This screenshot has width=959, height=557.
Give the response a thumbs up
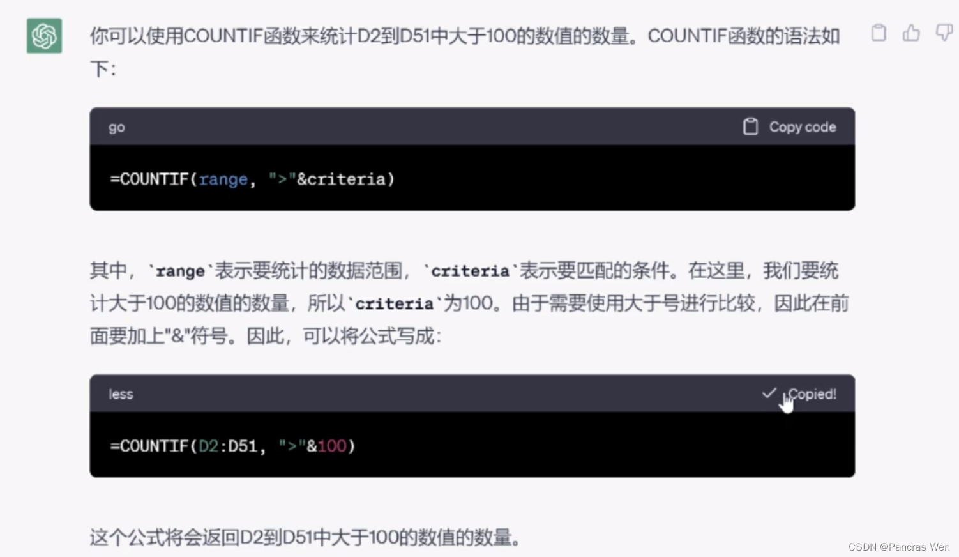[x=911, y=33]
